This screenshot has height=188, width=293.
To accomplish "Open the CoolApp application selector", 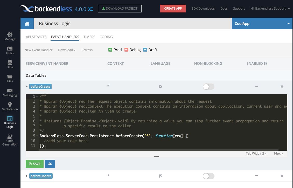I will 262,24.
